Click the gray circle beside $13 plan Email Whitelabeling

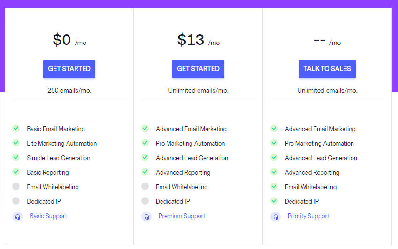coord(145,186)
